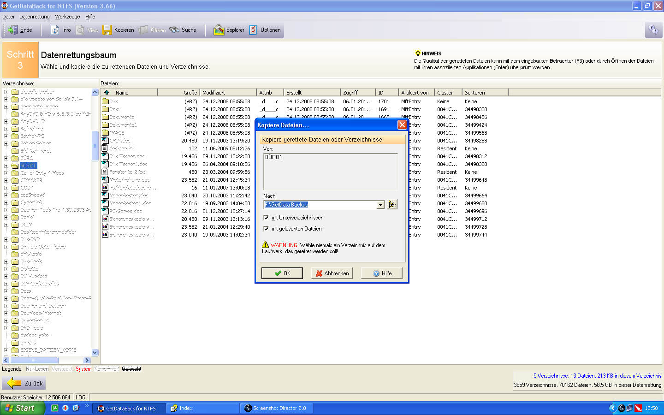Expand quick launch overflow chevron
This screenshot has width=664, height=415.
[x=87, y=406]
